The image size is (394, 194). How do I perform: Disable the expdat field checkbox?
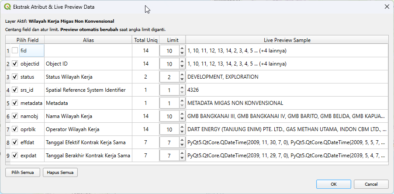coord(15,156)
